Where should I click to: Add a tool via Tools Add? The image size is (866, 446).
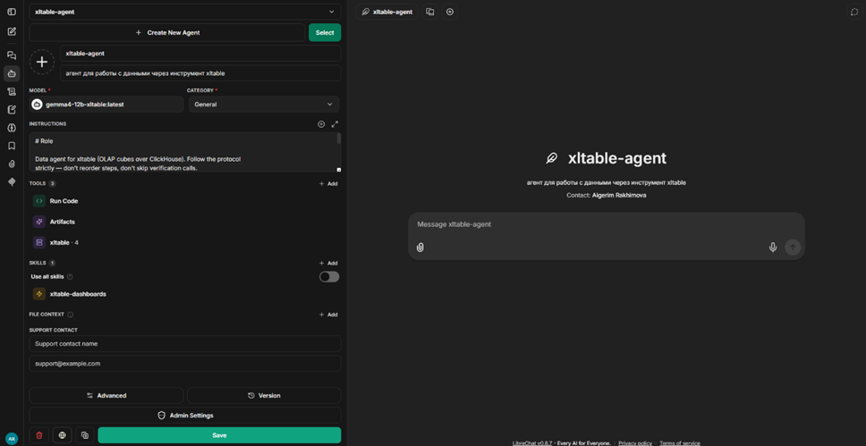(328, 184)
